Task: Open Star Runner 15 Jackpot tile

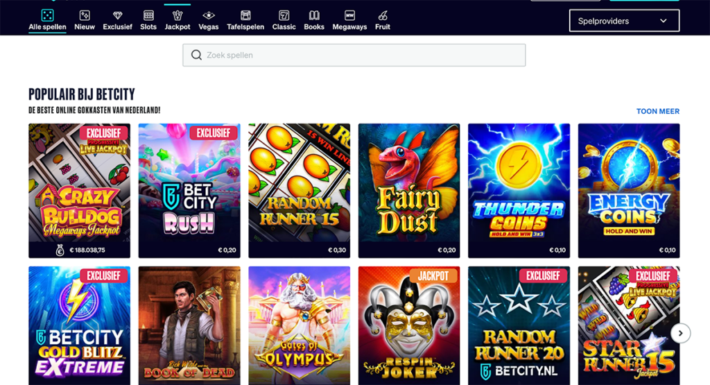Action: click(x=629, y=325)
